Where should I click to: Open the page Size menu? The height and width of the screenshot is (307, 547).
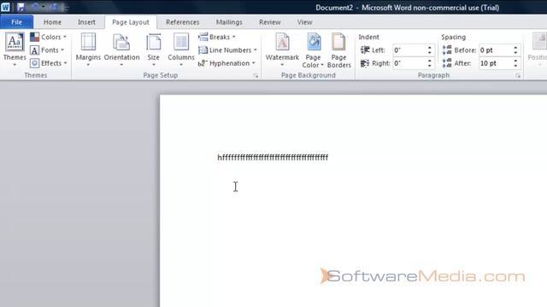click(154, 49)
